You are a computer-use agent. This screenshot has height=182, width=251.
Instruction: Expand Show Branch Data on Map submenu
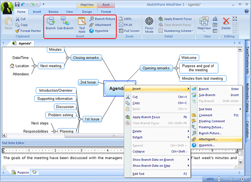188,166
